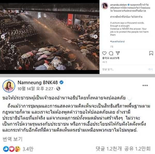The width and height of the screenshot is (155, 154).
Task: Open likes count 좋아요 68,879개
Action: (111, 58)
